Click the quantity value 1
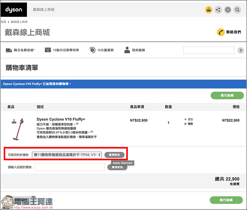 coord(168,123)
